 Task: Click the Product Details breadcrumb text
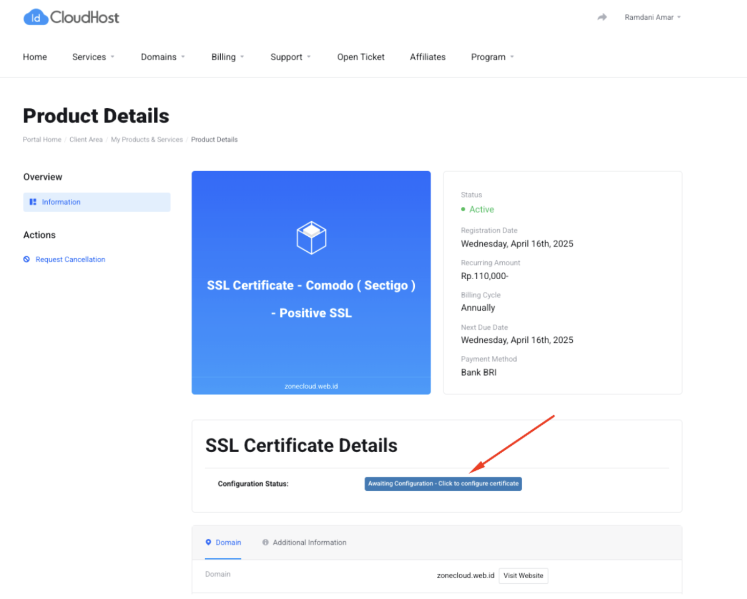point(214,139)
